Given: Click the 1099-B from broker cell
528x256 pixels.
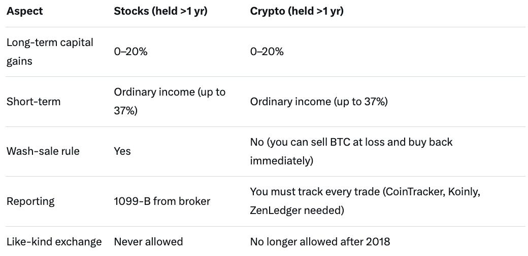Looking at the screenshot, I should [x=162, y=201].
